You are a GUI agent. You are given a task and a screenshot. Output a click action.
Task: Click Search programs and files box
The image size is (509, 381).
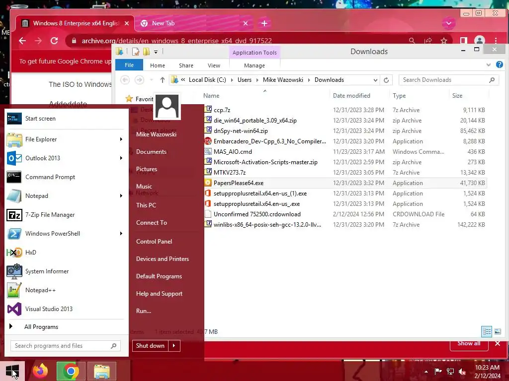[66, 346]
